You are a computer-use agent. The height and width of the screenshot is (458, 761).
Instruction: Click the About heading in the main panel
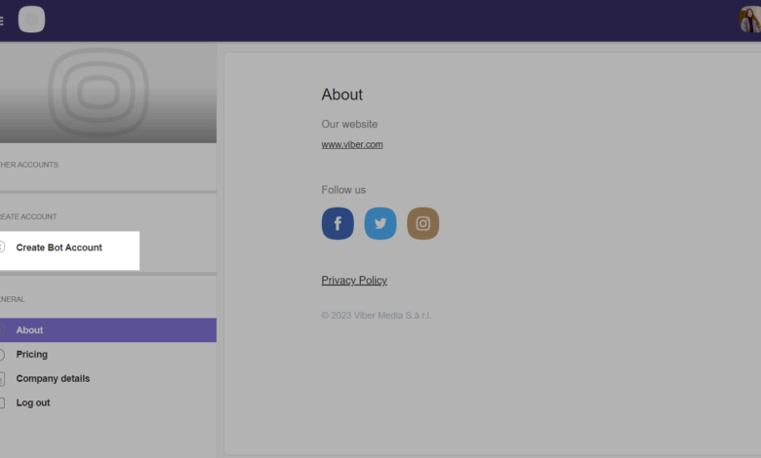[x=341, y=95]
